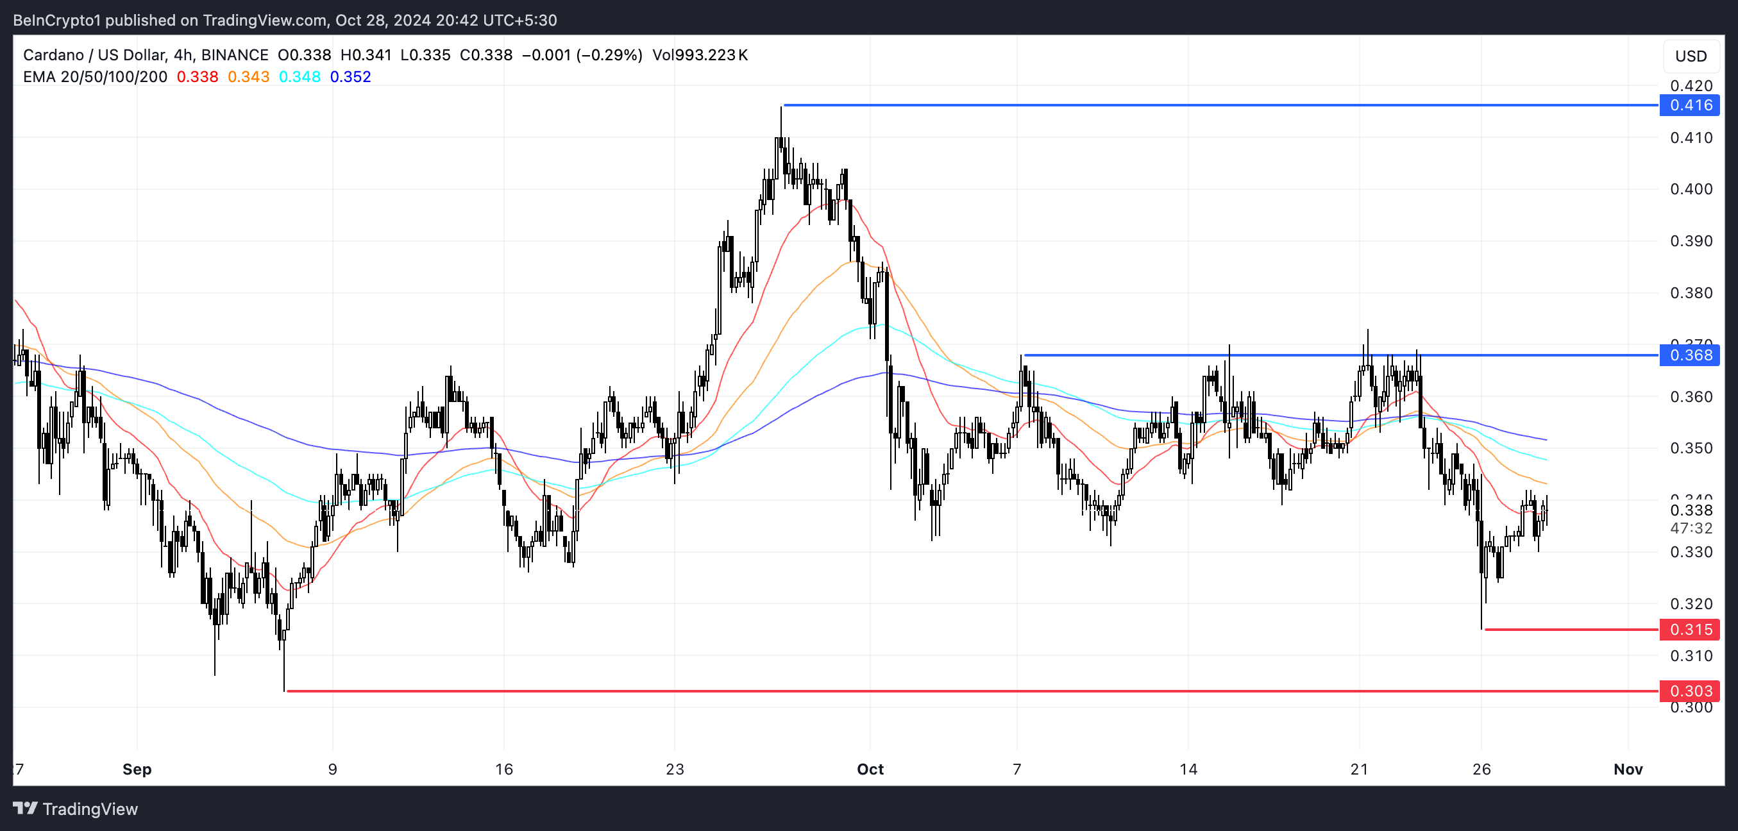Click the 0.315 red support label
Image resolution: width=1738 pixels, height=831 pixels.
point(1690,630)
